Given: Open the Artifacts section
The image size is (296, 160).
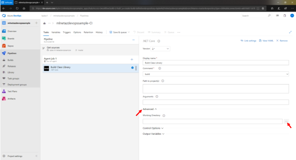Looking at the screenshot, I should tap(12, 99).
